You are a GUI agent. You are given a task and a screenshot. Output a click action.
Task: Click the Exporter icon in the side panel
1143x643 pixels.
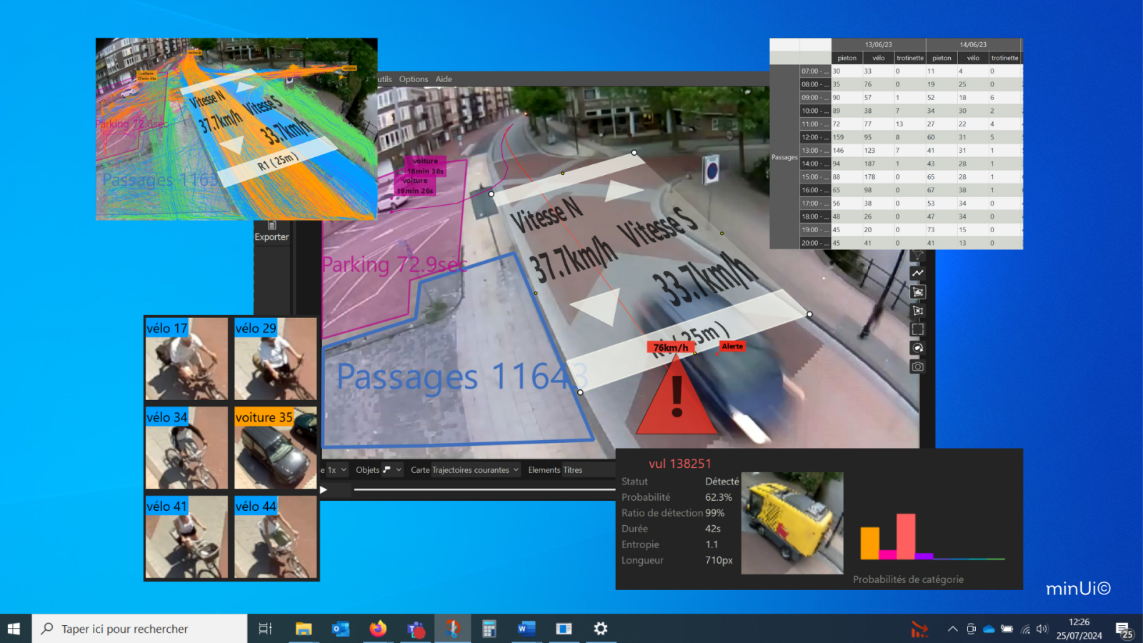coord(271,231)
